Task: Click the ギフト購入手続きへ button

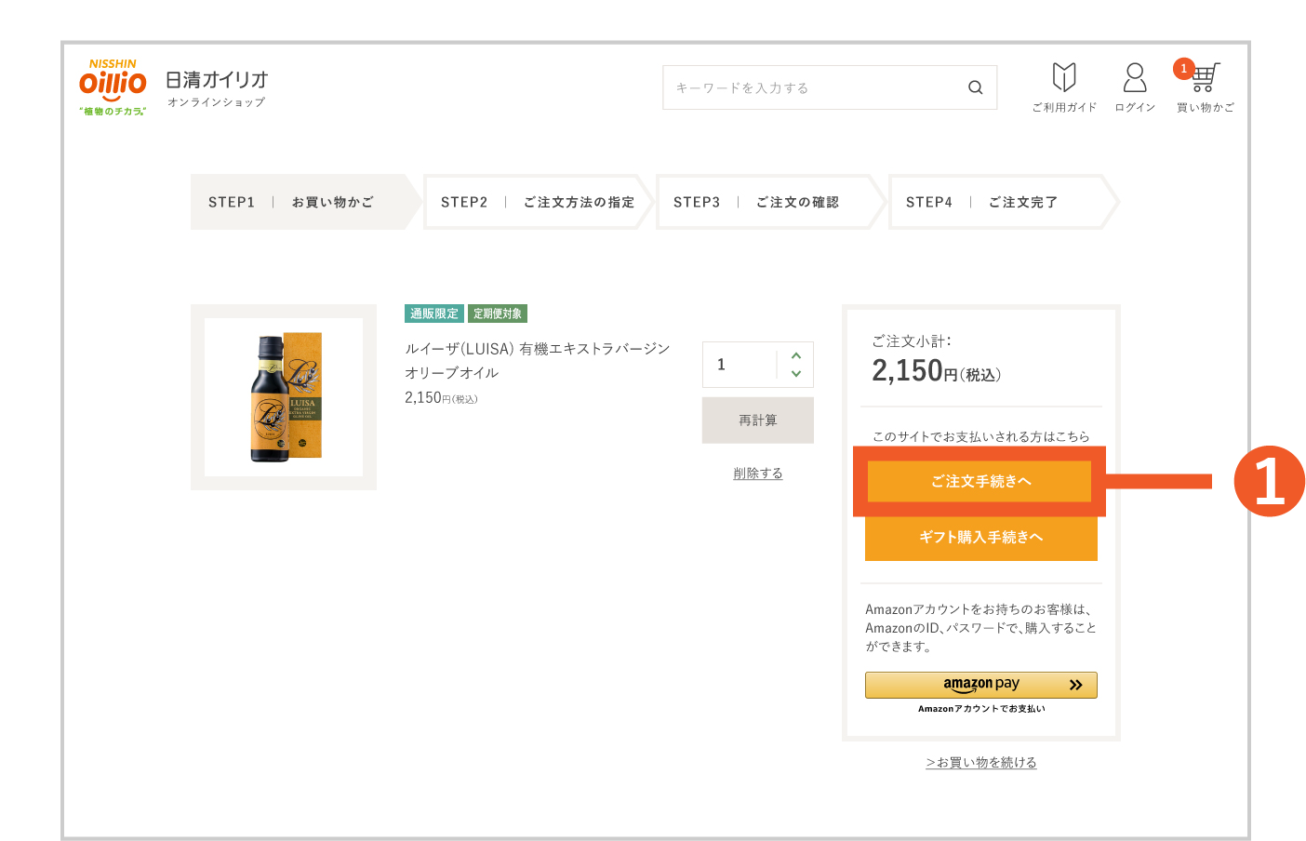Action: 981,538
